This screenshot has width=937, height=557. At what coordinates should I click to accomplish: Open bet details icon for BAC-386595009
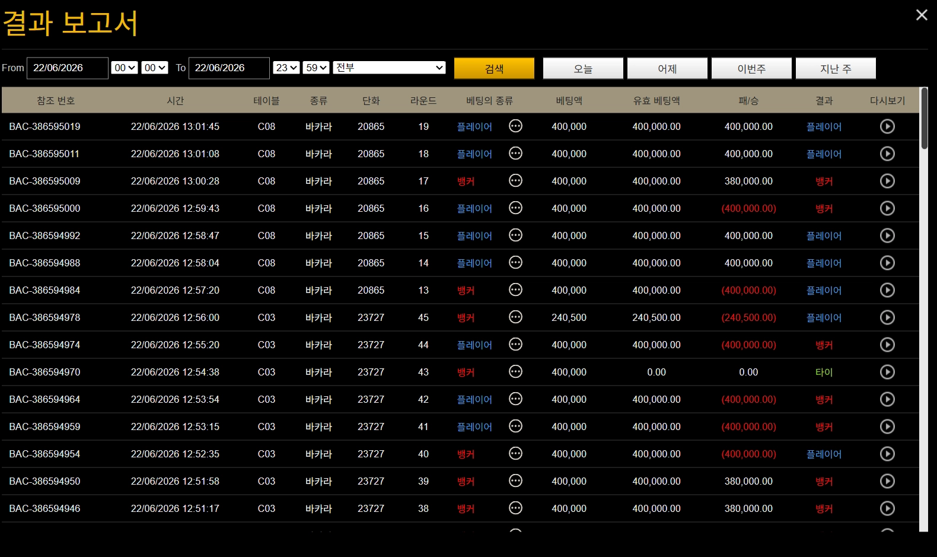pos(516,180)
